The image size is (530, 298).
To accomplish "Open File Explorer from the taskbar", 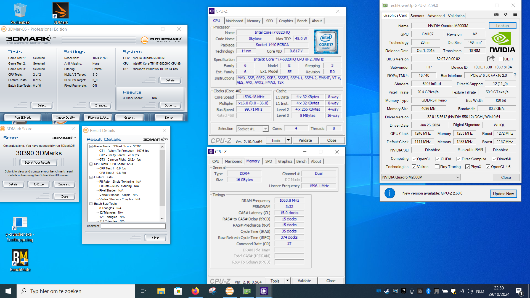I will click(161, 291).
